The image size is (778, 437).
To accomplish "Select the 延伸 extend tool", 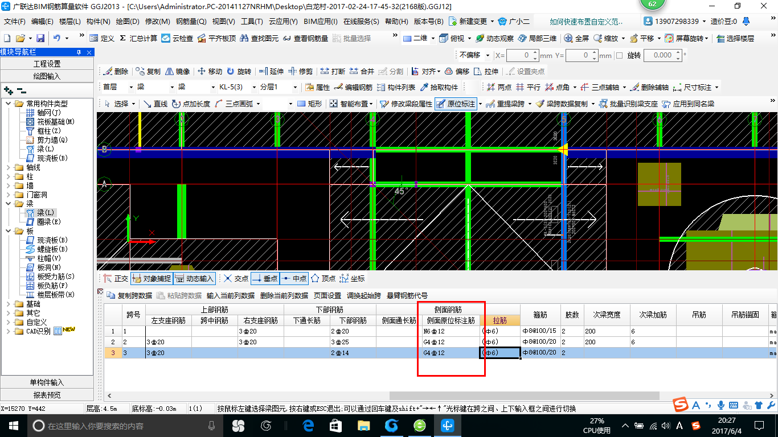I will point(271,71).
